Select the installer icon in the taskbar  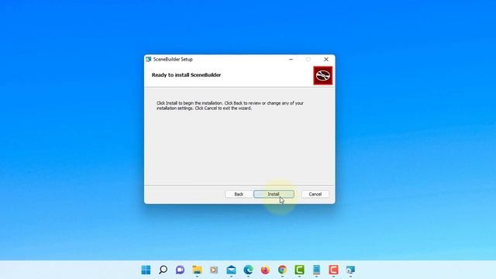(350, 270)
